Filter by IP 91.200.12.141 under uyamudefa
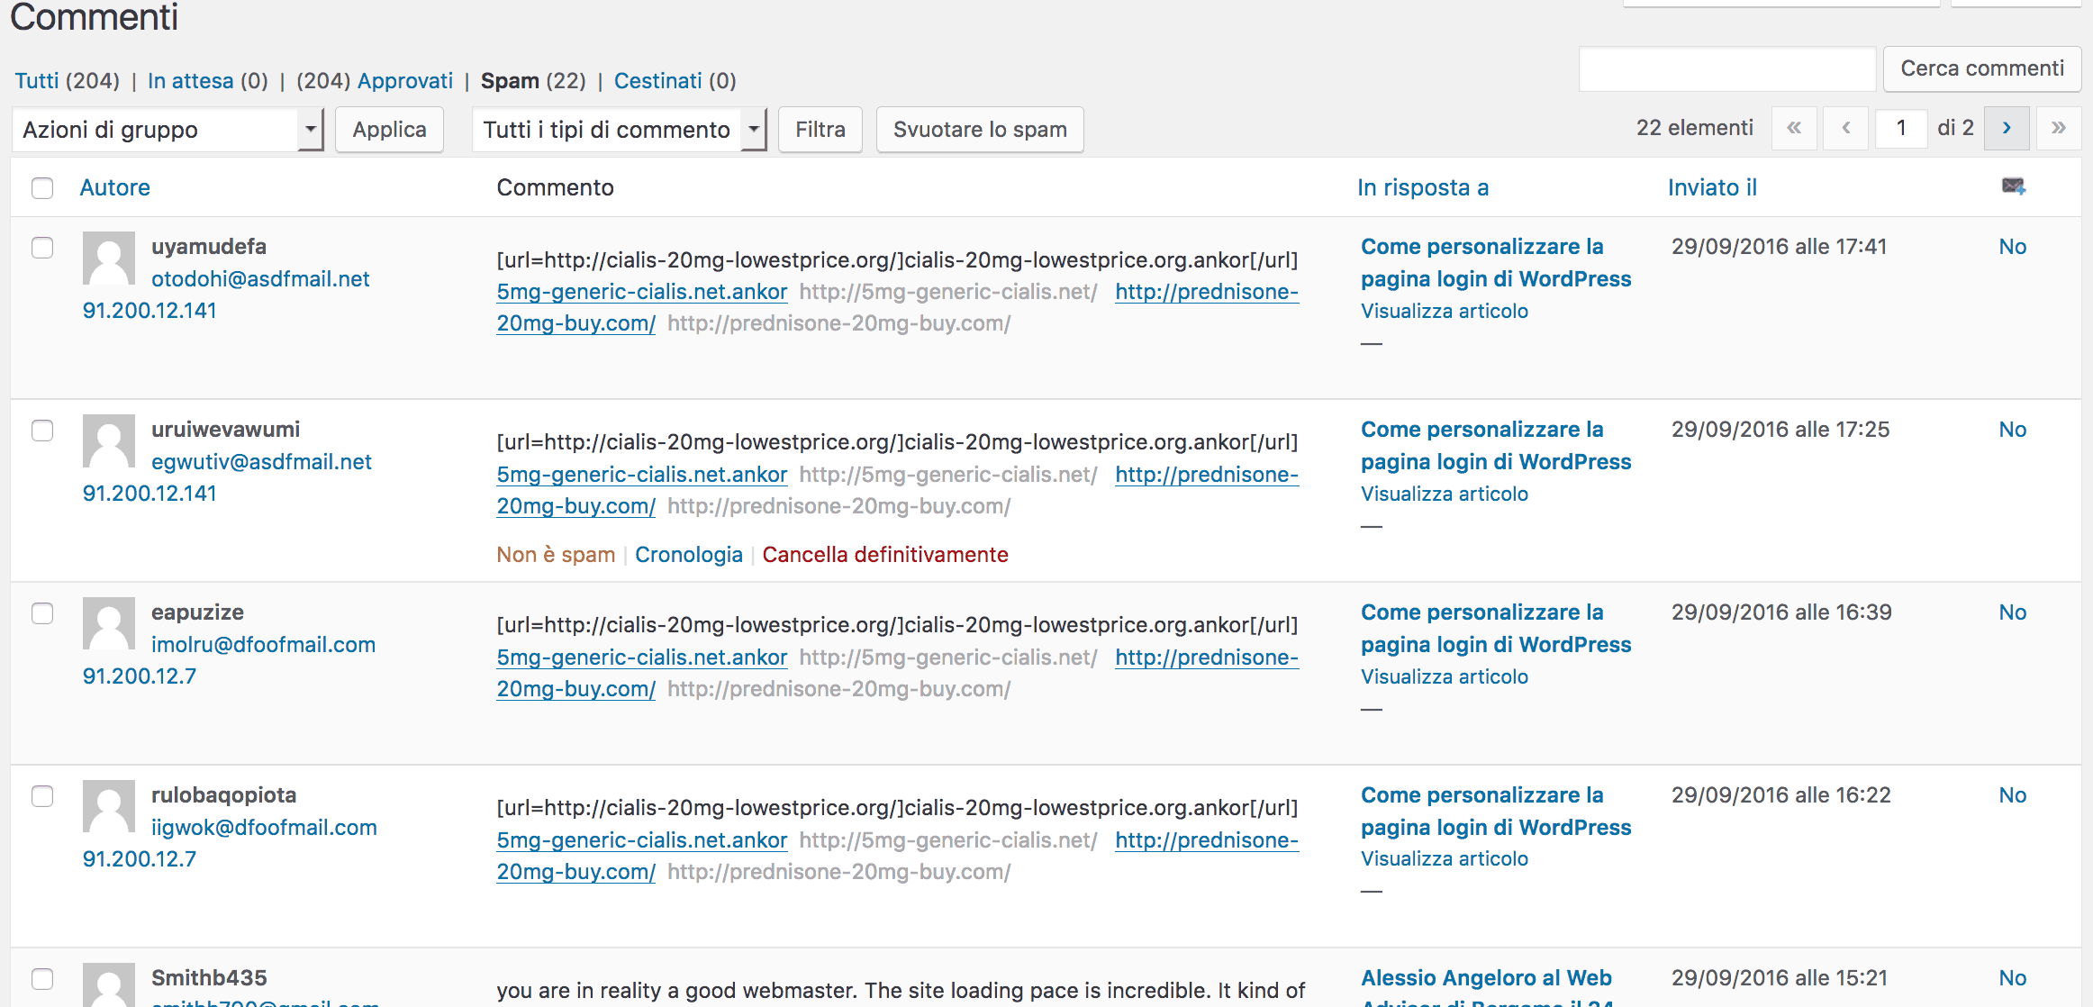2093x1007 pixels. pyautogui.click(x=149, y=311)
